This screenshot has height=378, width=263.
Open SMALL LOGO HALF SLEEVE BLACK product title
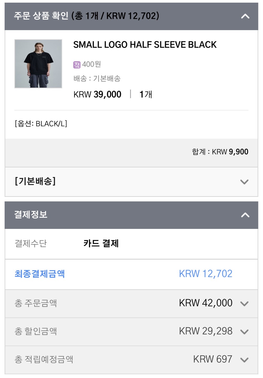(145, 45)
